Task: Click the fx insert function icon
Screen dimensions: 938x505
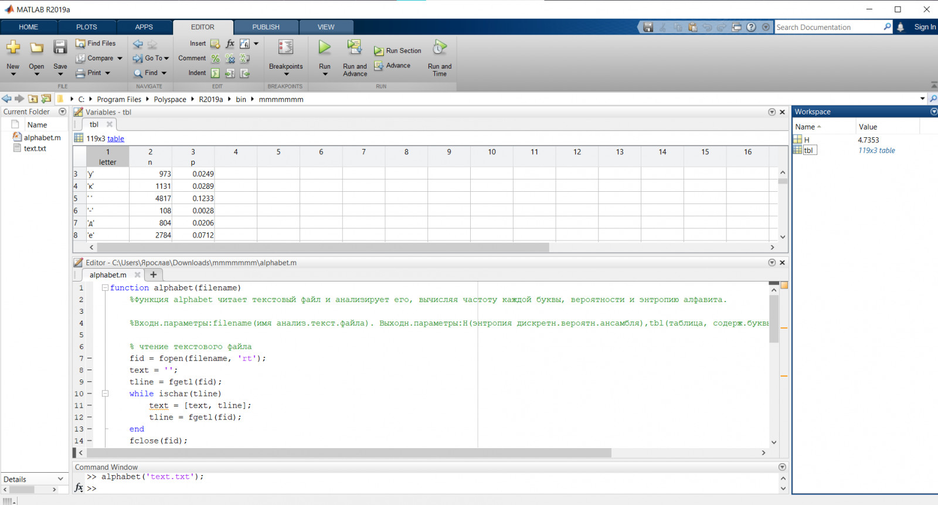Action: tap(230, 44)
